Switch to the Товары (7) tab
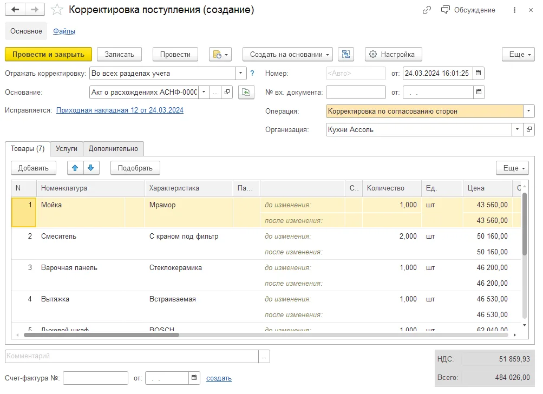 point(28,148)
